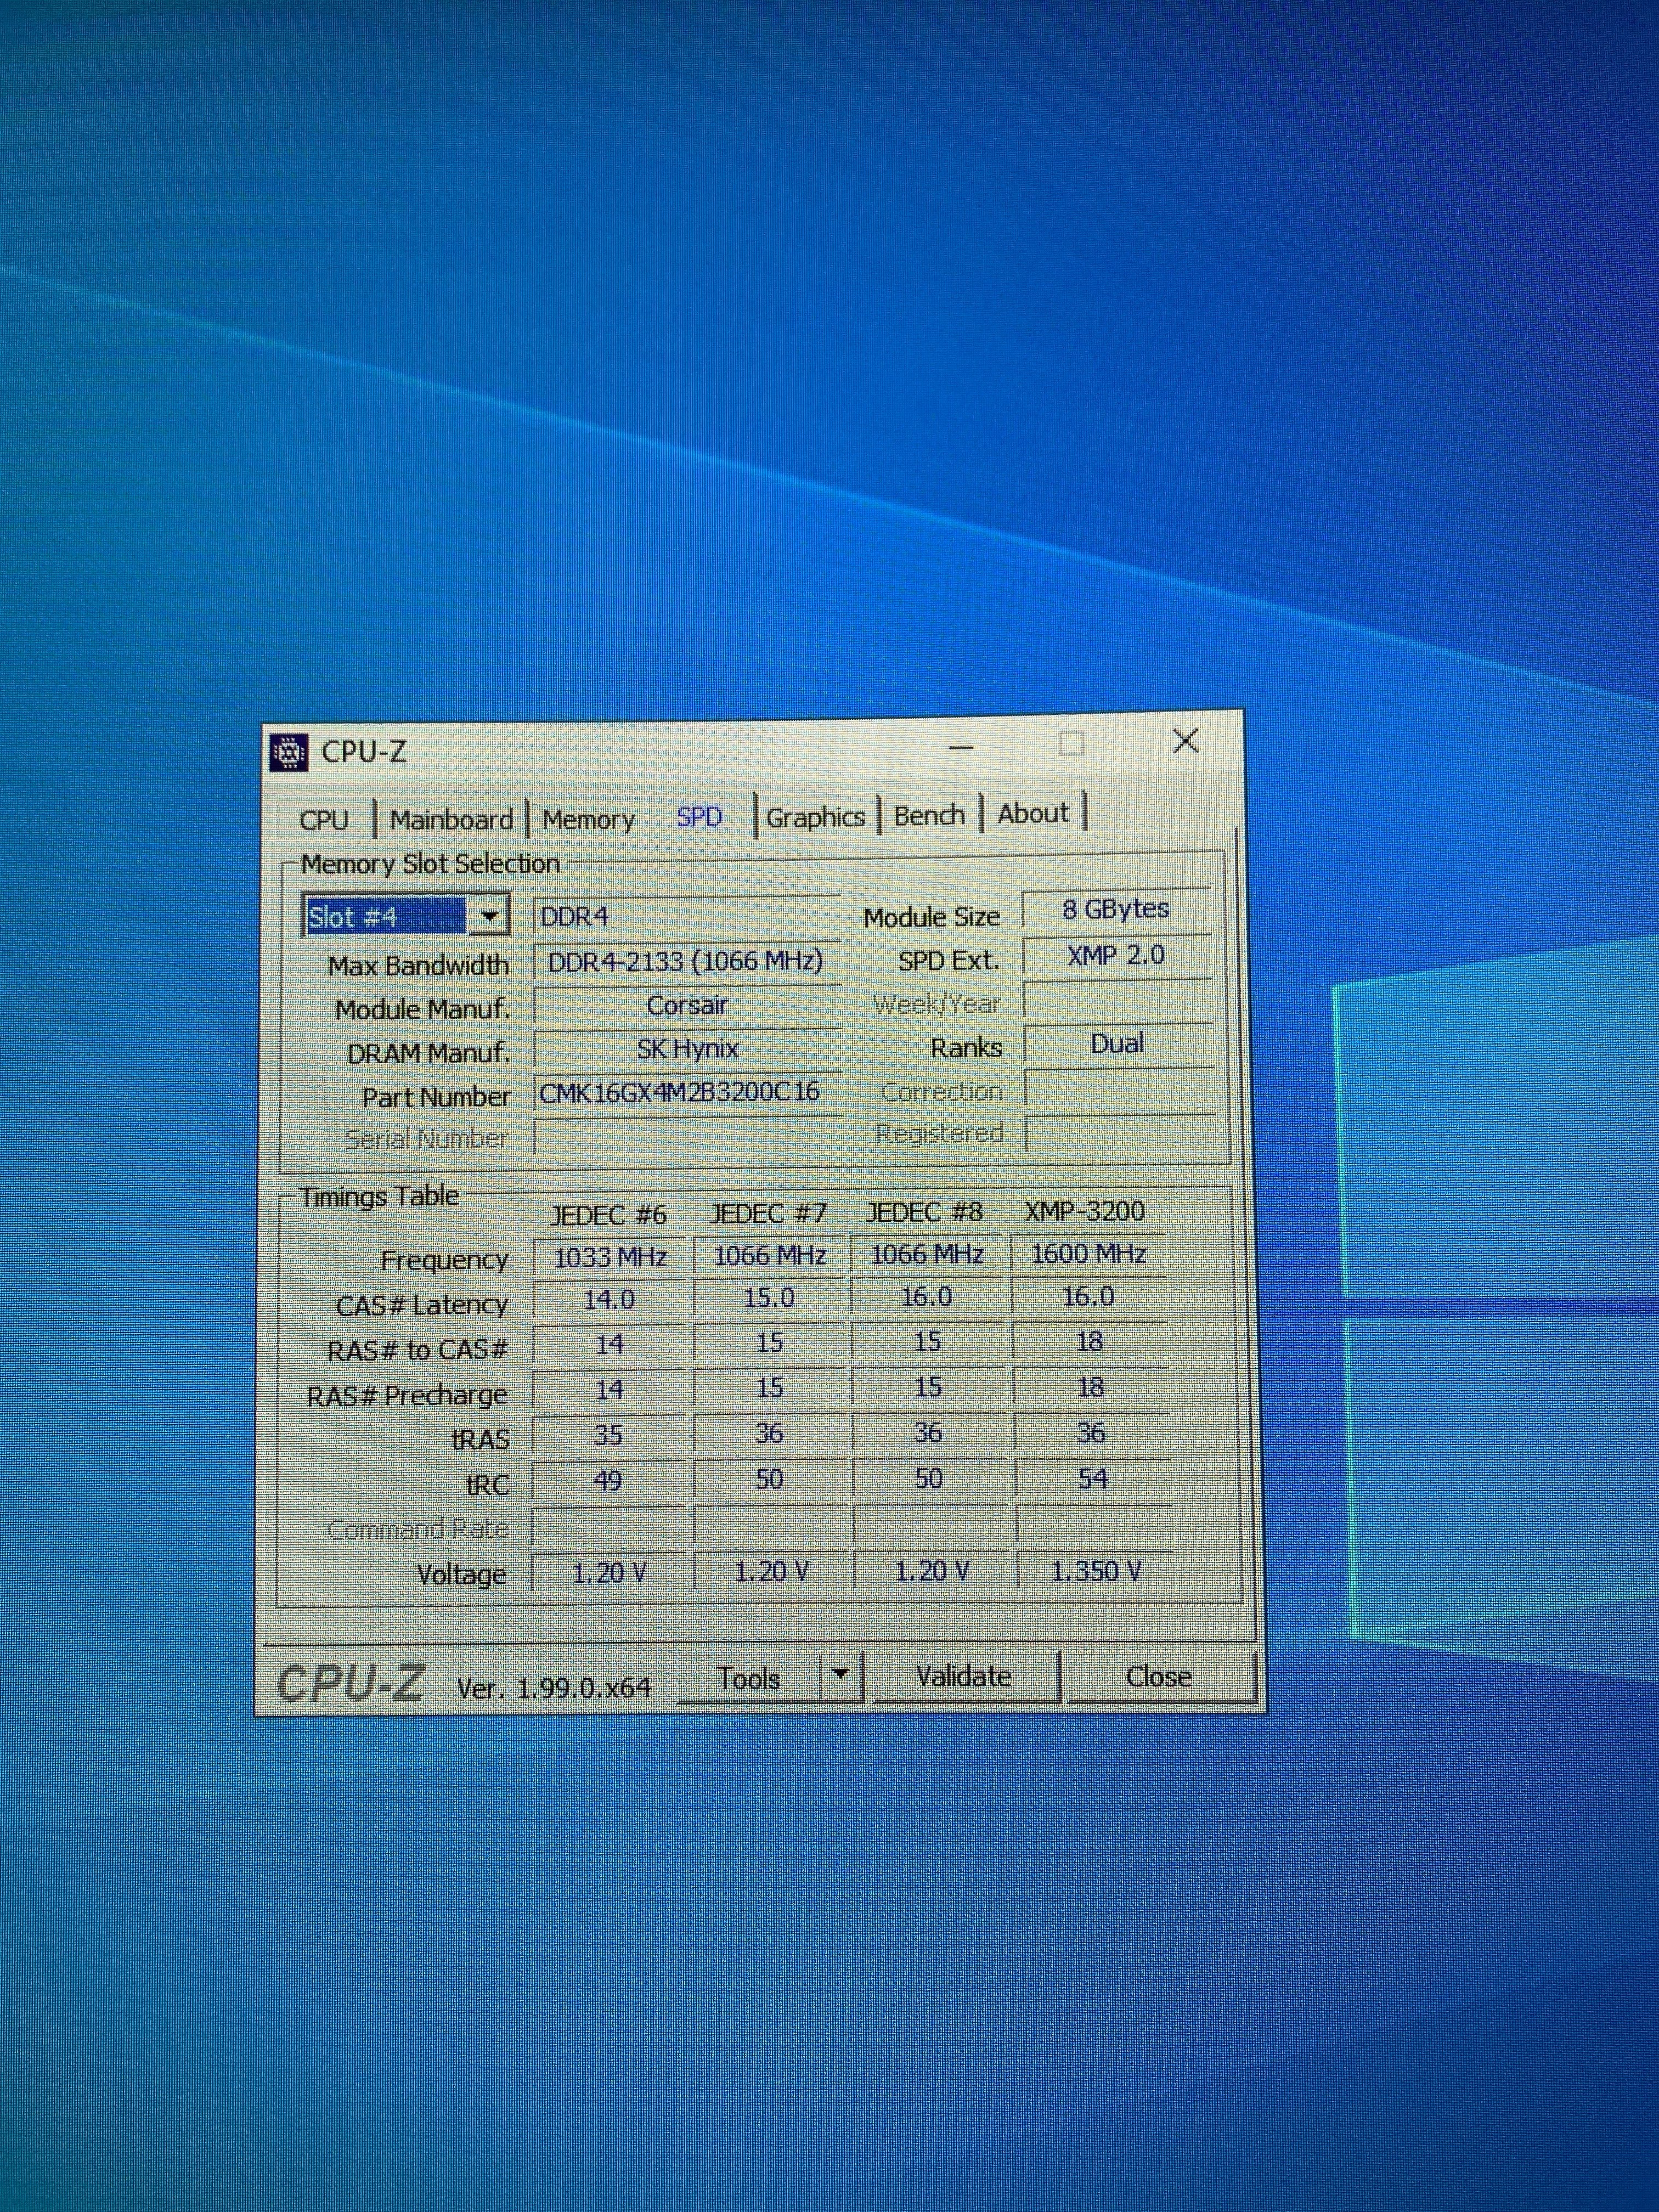Click the tRAS value 35

pyautogui.click(x=609, y=1436)
